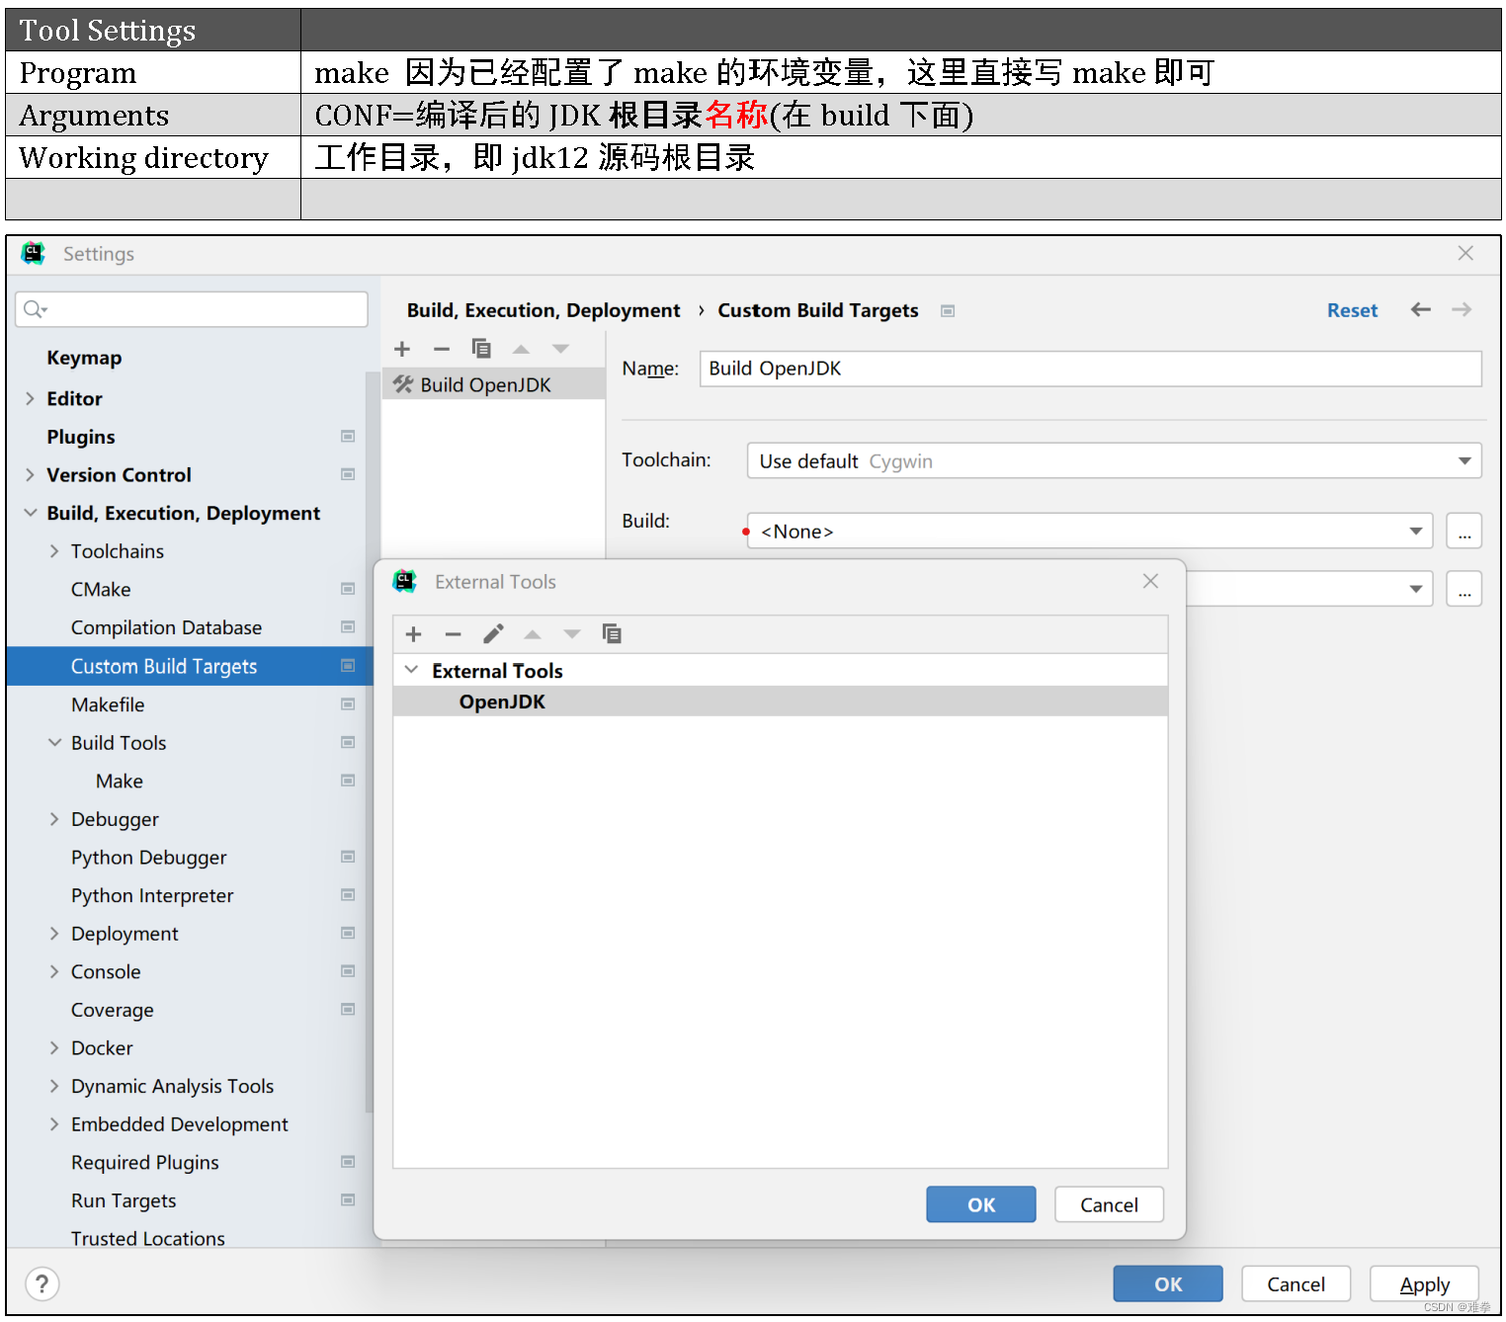Select Keymap settings page
1506x1322 pixels.
84,358
